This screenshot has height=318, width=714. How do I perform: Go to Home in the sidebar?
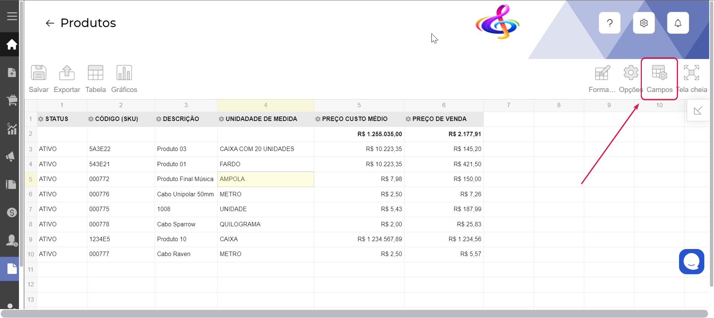[x=12, y=45]
